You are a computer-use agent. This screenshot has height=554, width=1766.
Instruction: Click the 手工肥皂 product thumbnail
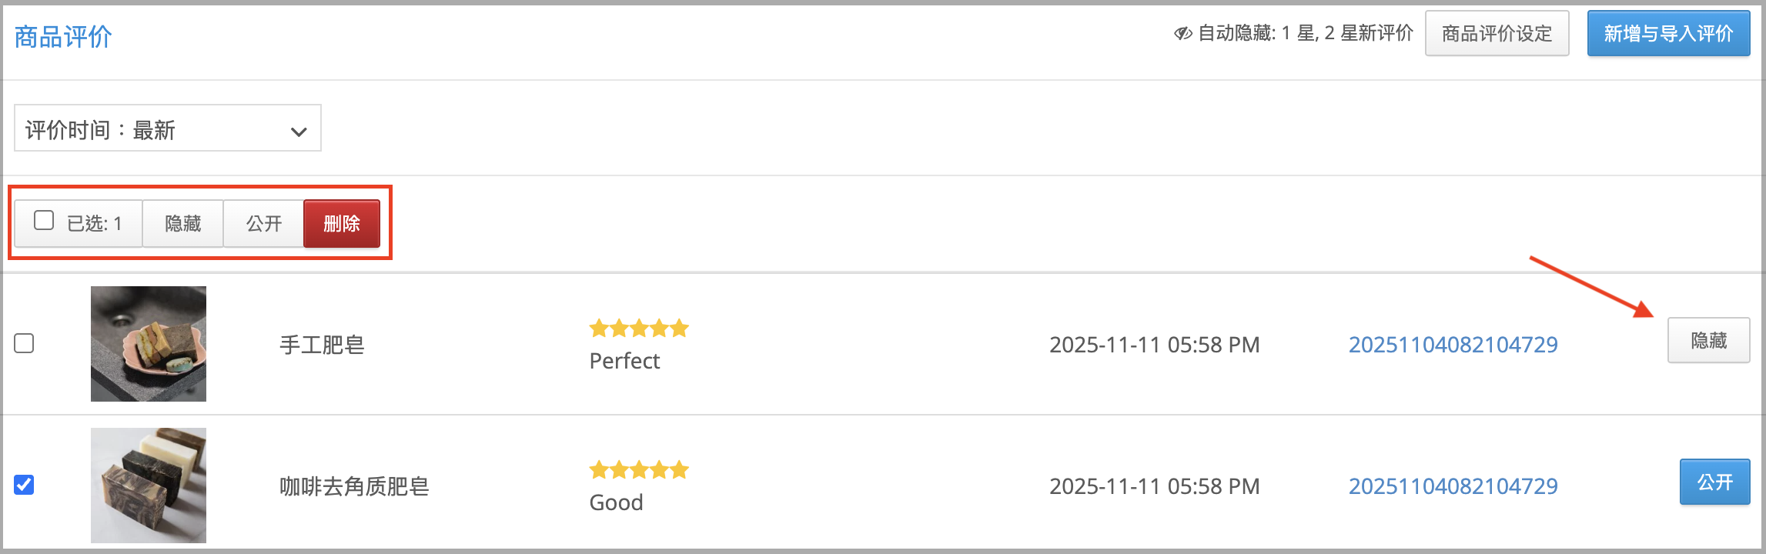pyautogui.click(x=149, y=344)
